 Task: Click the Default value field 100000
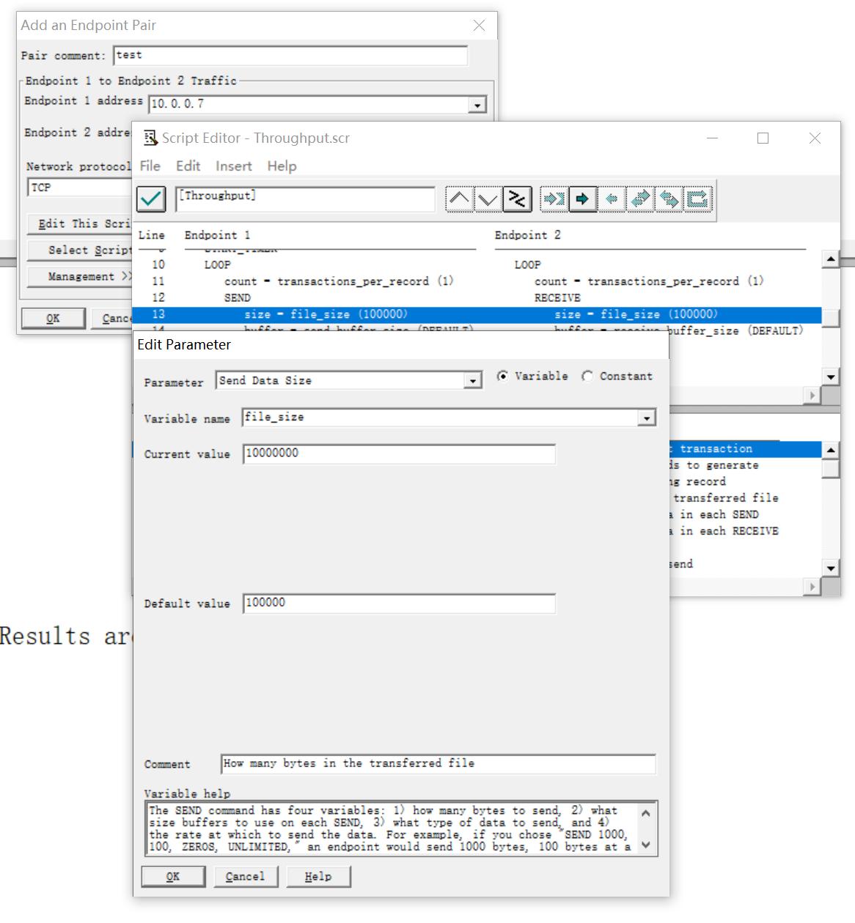coord(399,603)
